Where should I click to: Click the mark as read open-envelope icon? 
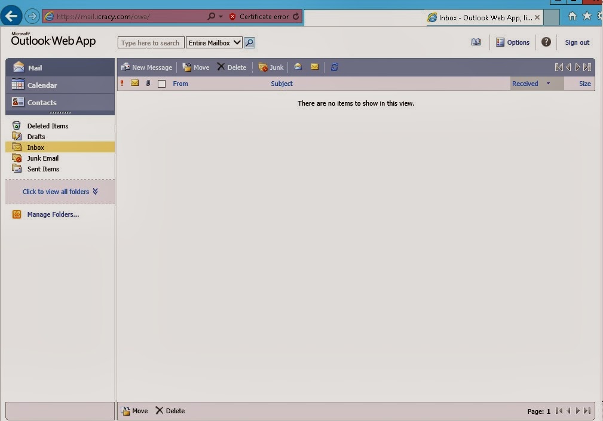click(x=298, y=67)
